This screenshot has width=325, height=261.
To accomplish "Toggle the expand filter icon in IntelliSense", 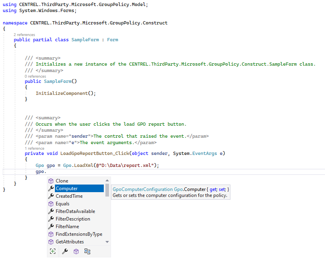I will 52,251.
